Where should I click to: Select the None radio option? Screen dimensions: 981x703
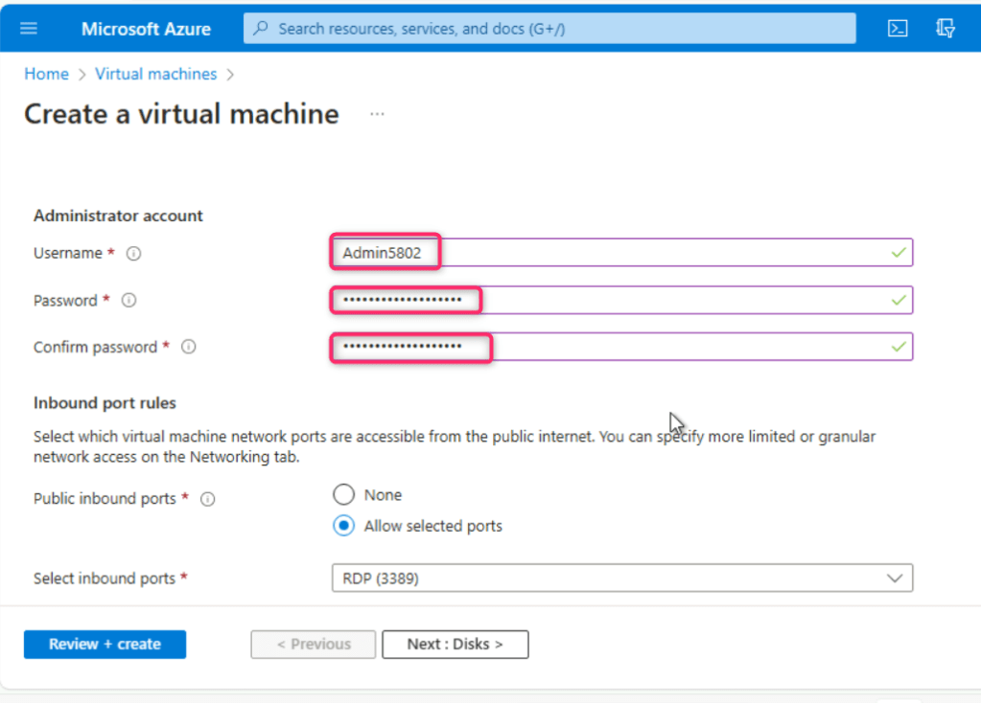(x=343, y=495)
